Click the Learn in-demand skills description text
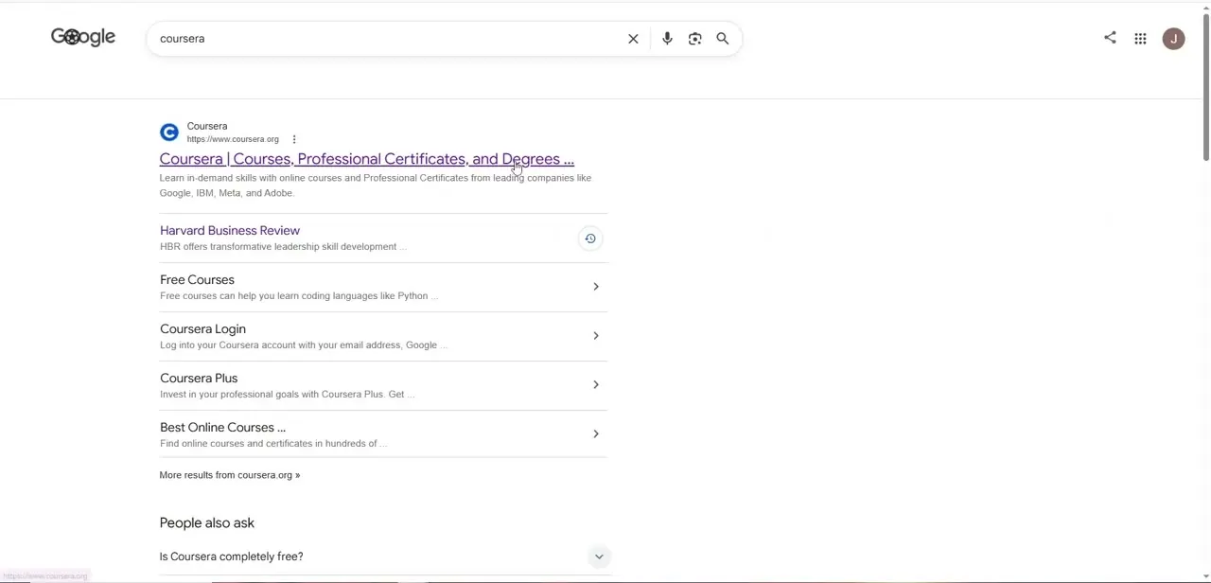Viewport: 1211px width, 583px height. pos(376,185)
